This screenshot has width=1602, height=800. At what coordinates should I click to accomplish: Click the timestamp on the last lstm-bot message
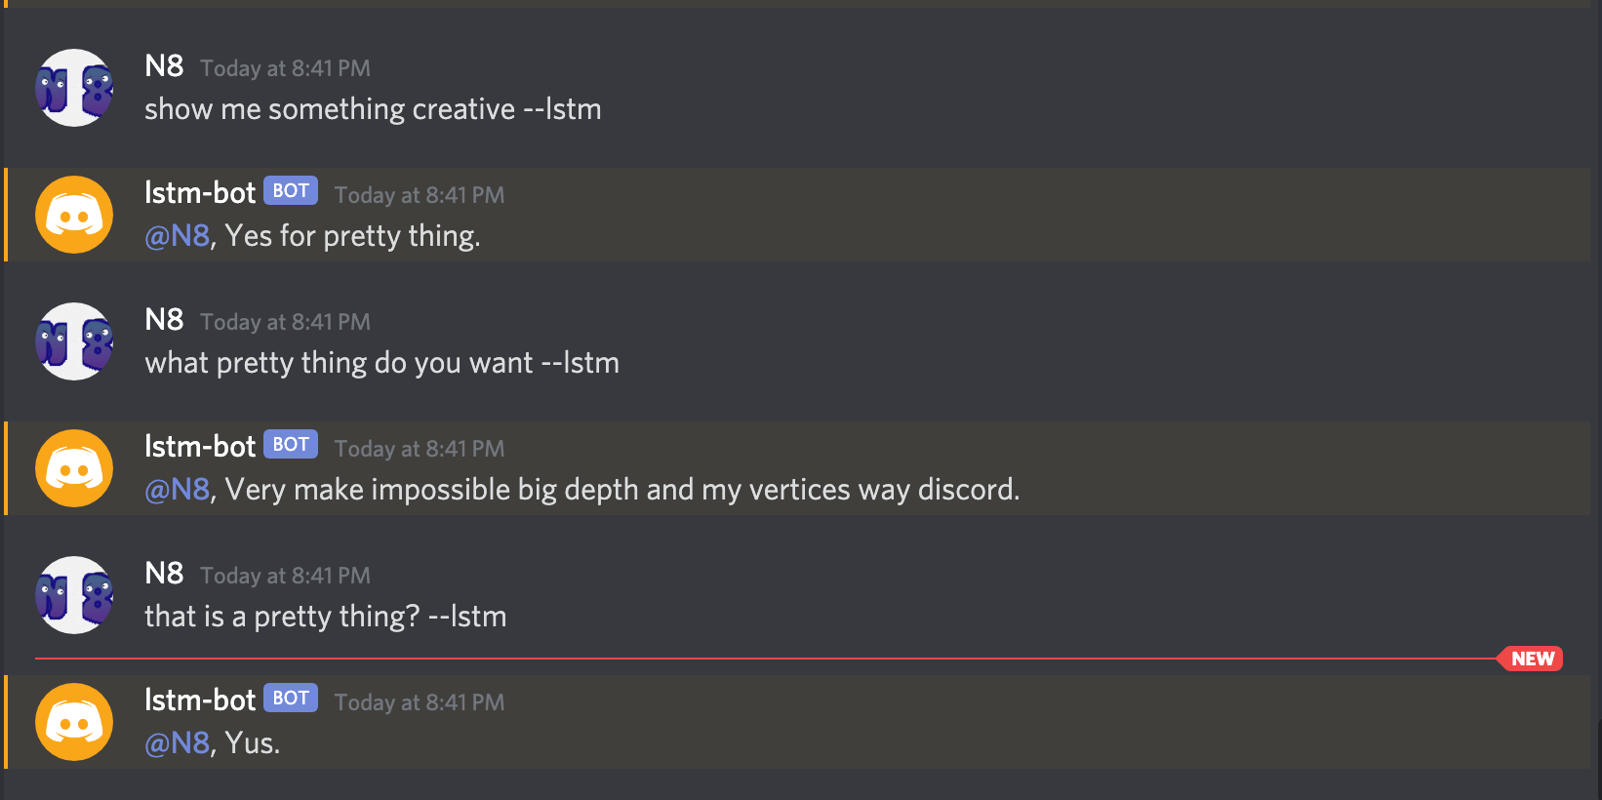(x=419, y=702)
